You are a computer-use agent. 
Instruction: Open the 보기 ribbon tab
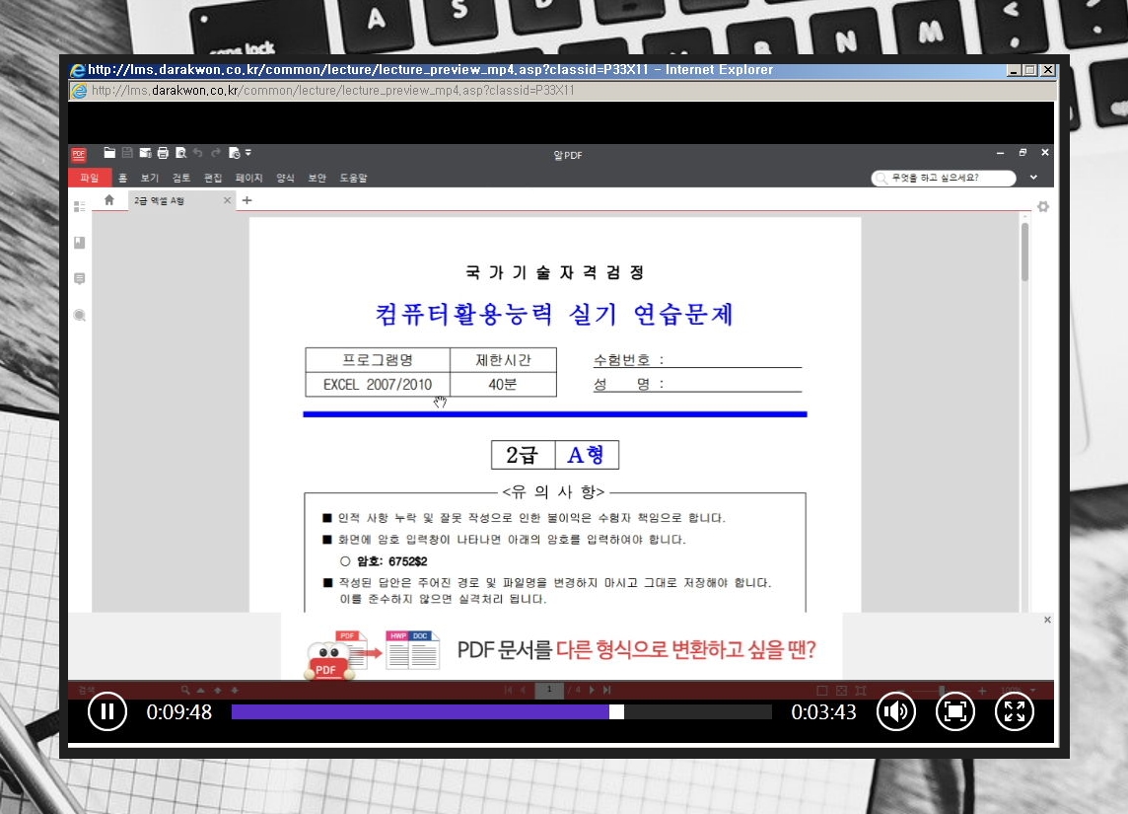click(x=150, y=178)
